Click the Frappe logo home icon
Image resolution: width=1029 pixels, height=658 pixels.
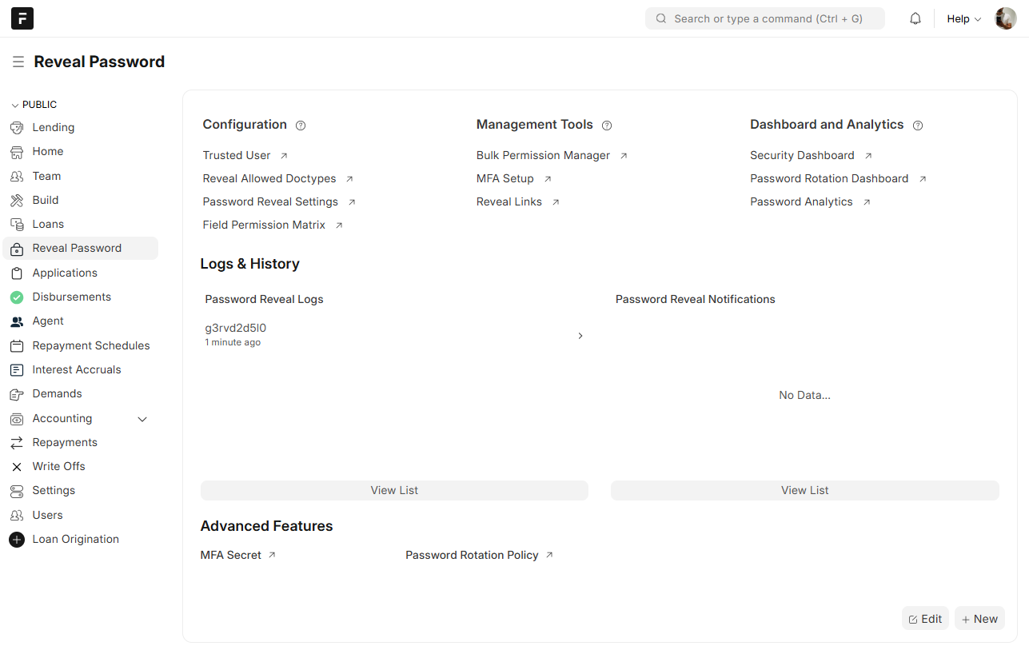pos(22,18)
